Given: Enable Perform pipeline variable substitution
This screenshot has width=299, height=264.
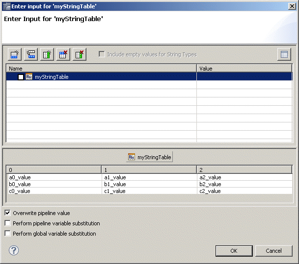Looking at the screenshot, I should [x=7, y=223].
